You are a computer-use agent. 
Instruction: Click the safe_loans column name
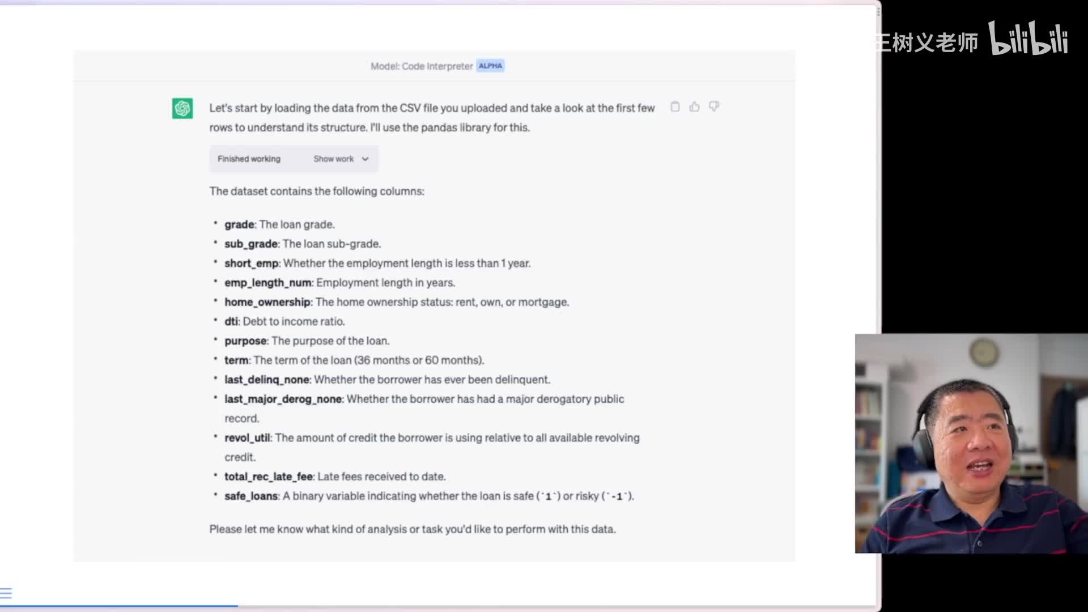(x=250, y=496)
